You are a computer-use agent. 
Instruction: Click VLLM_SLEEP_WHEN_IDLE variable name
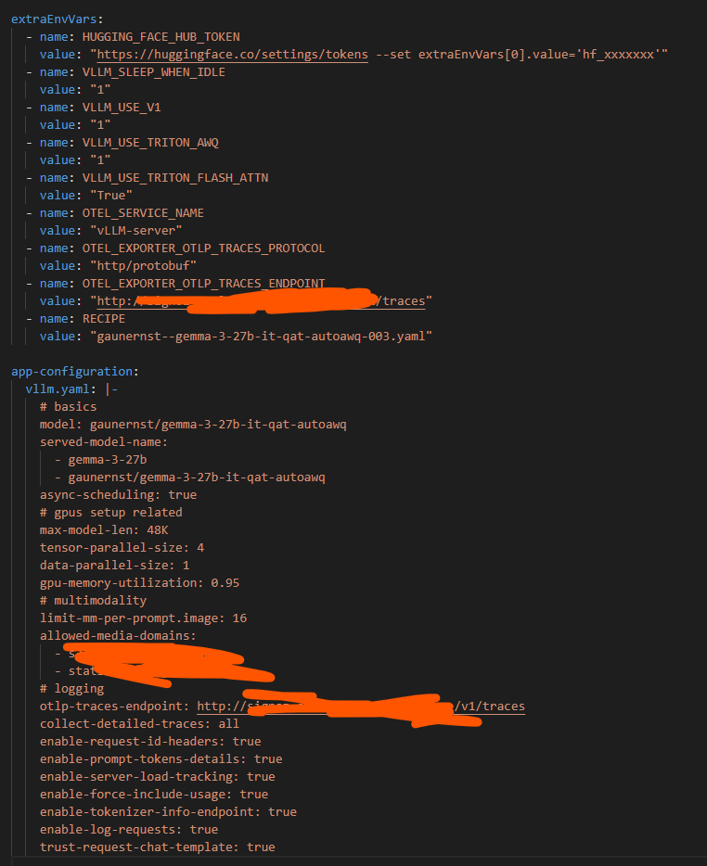(154, 71)
